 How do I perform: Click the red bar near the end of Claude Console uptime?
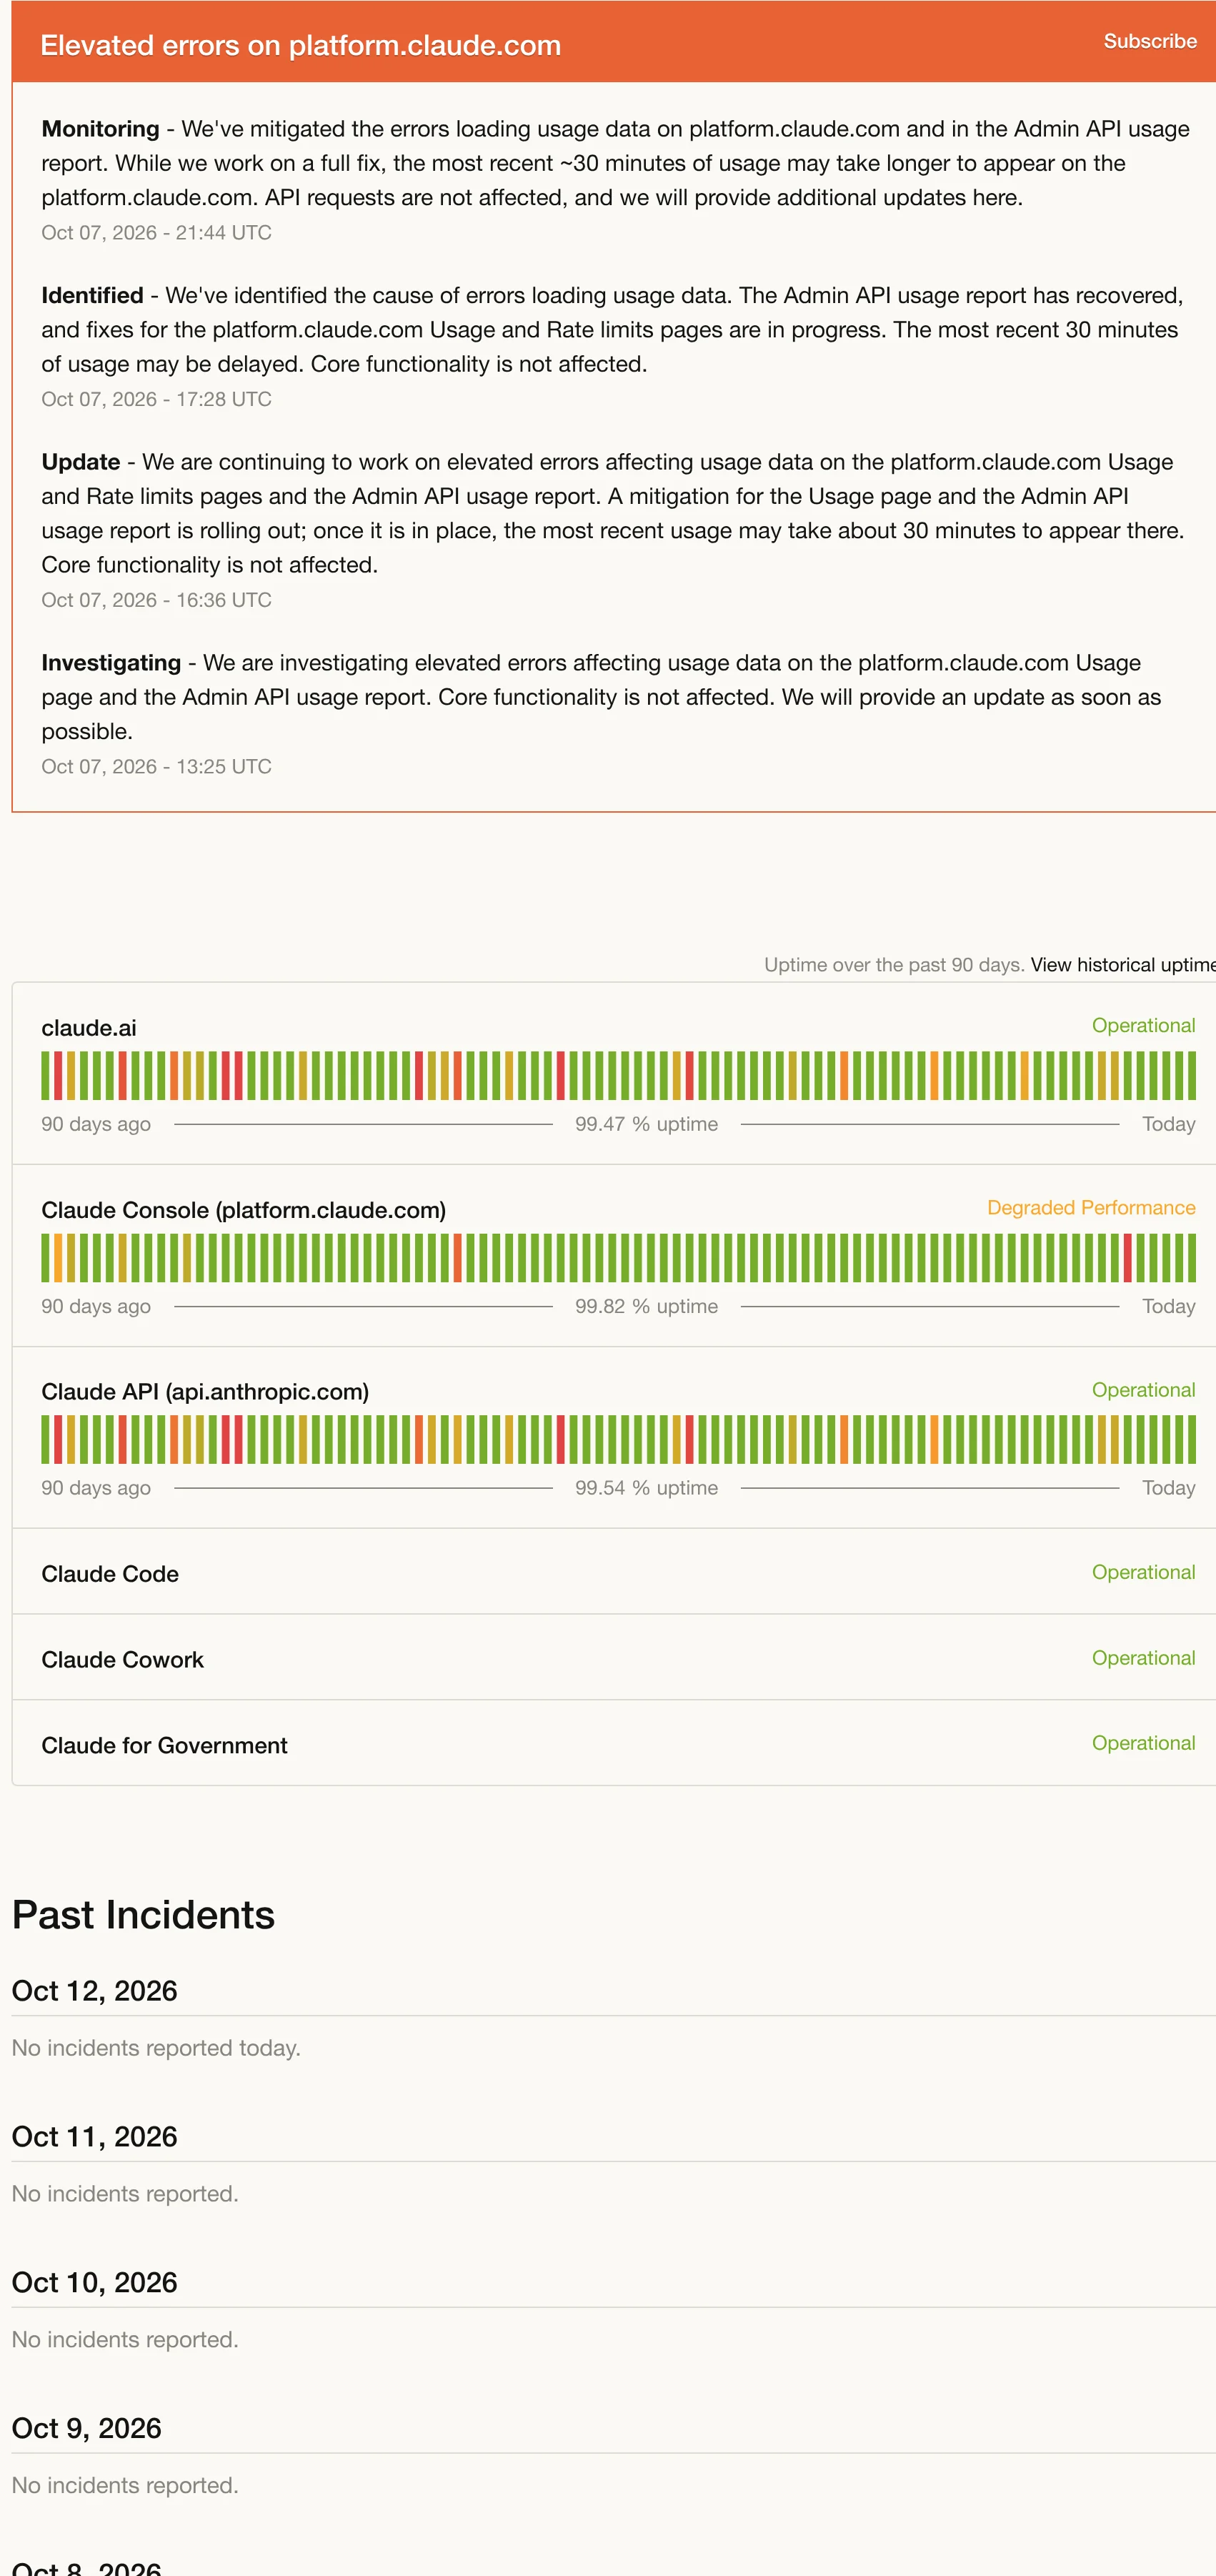coord(1127,1257)
